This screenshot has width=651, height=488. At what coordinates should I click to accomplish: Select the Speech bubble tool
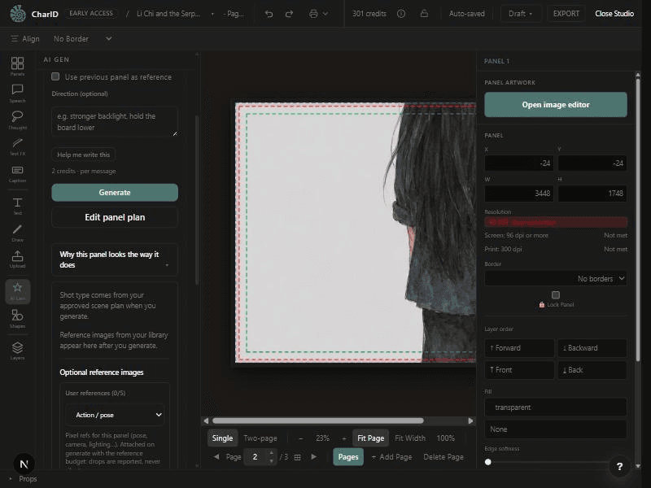[17, 93]
